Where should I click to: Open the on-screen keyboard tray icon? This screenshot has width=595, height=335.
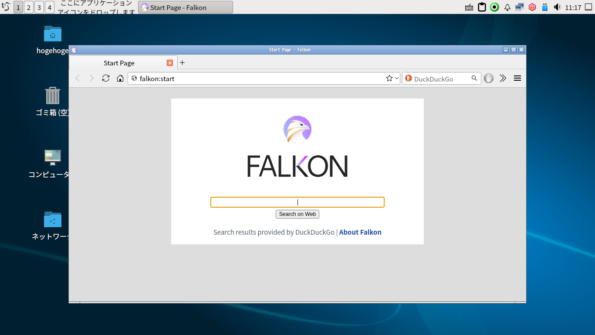point(469,7)
